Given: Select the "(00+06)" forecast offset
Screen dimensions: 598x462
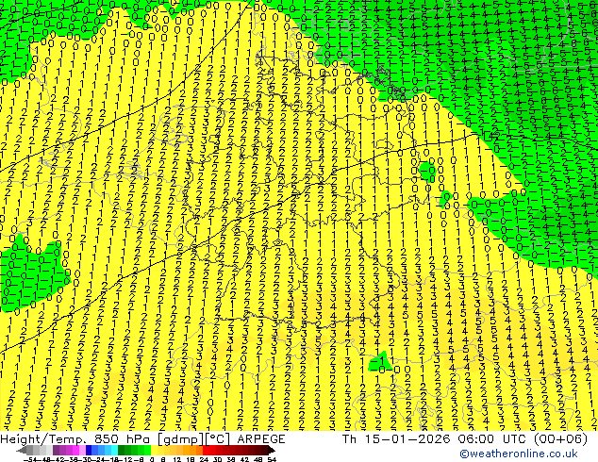Looking at the screenshot, I should 560,439.
